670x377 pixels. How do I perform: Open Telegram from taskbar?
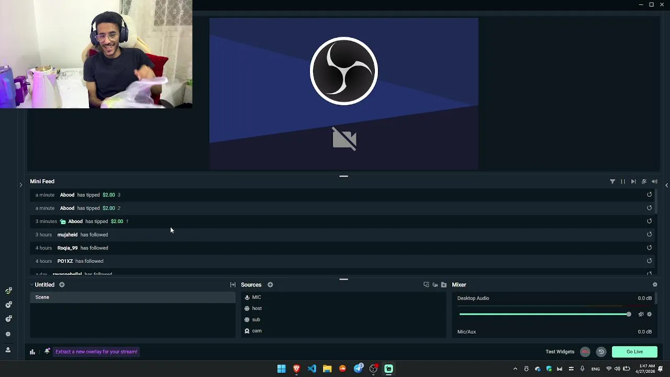click(358, 369)
